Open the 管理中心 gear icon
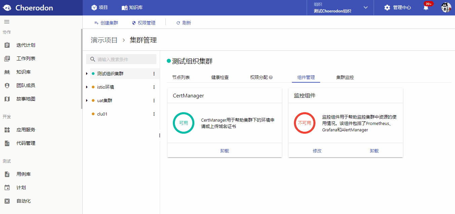The height and width of the screenshot is (214, 455). pos(387,7)
